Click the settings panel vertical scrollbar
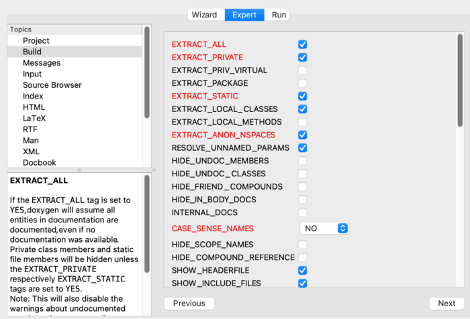Image resolution: width=470 pixels, height=319 pixels. [459, 80]
